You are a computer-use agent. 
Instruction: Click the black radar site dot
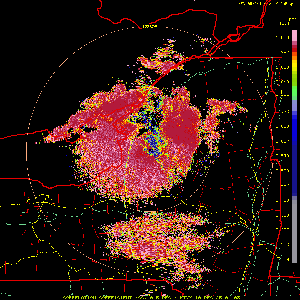click(x=150, y=150)
